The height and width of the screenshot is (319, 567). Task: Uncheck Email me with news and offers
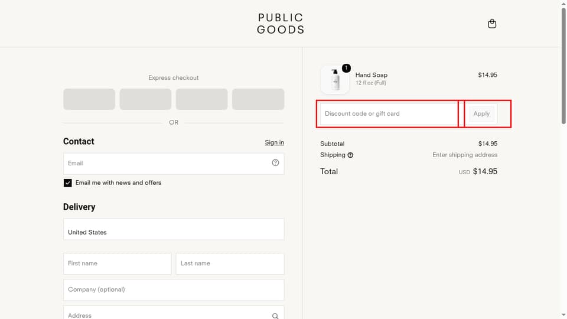tap(67, 183)
